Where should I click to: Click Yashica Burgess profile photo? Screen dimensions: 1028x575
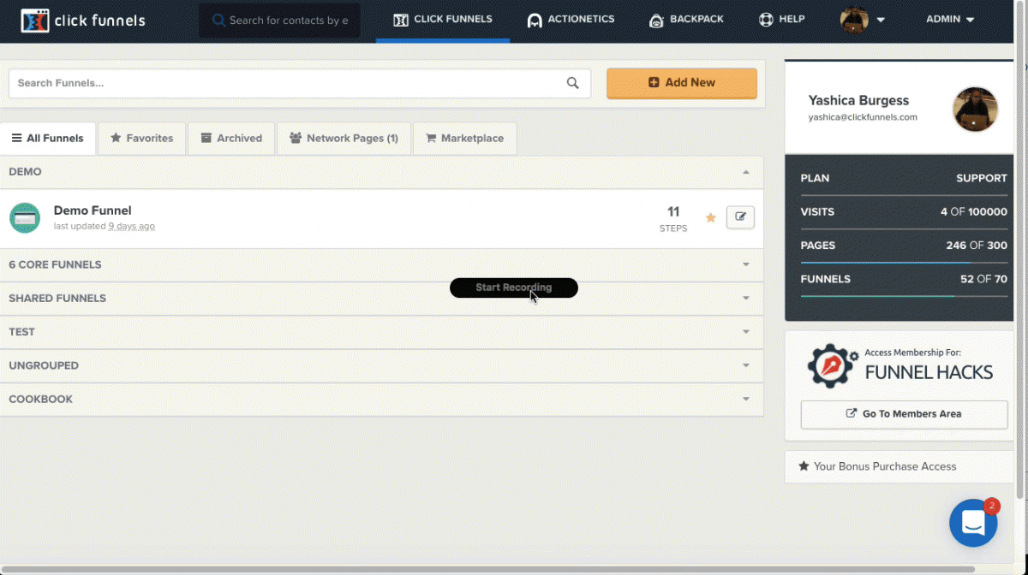pyautogui.click(x=975, y=110)
